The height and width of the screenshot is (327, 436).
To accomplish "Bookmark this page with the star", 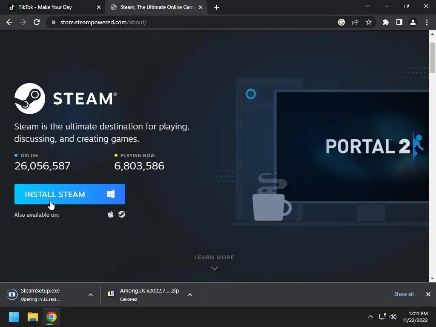I will (x=369, y=22).
